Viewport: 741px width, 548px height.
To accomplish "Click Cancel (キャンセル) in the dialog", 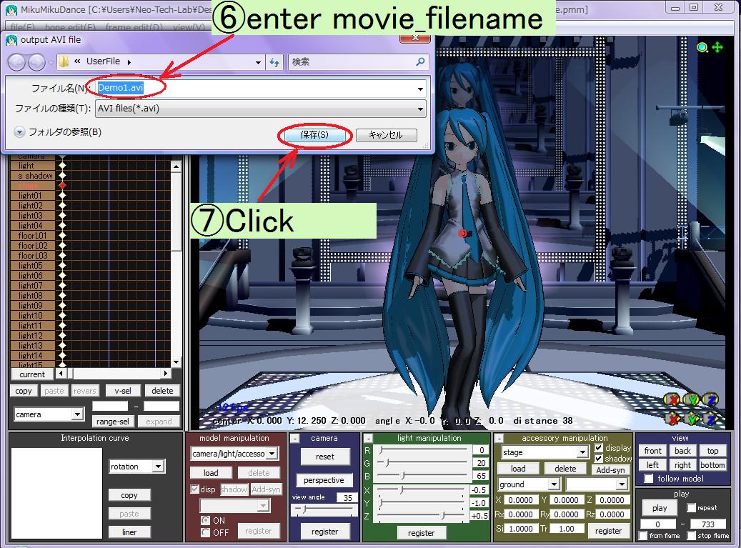I will 386,135.
